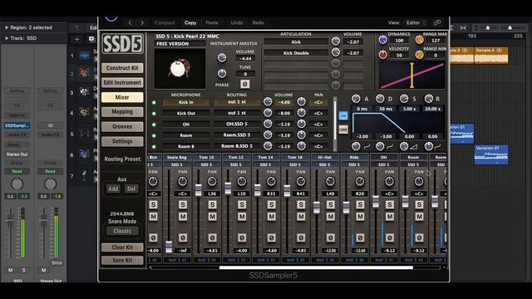Expand the Track SSD inspector triangle

[7, 38]
